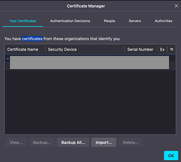Open the column picker icon in table header

172,49
